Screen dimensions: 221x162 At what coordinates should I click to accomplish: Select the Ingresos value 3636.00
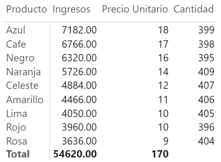click(79, 141)
